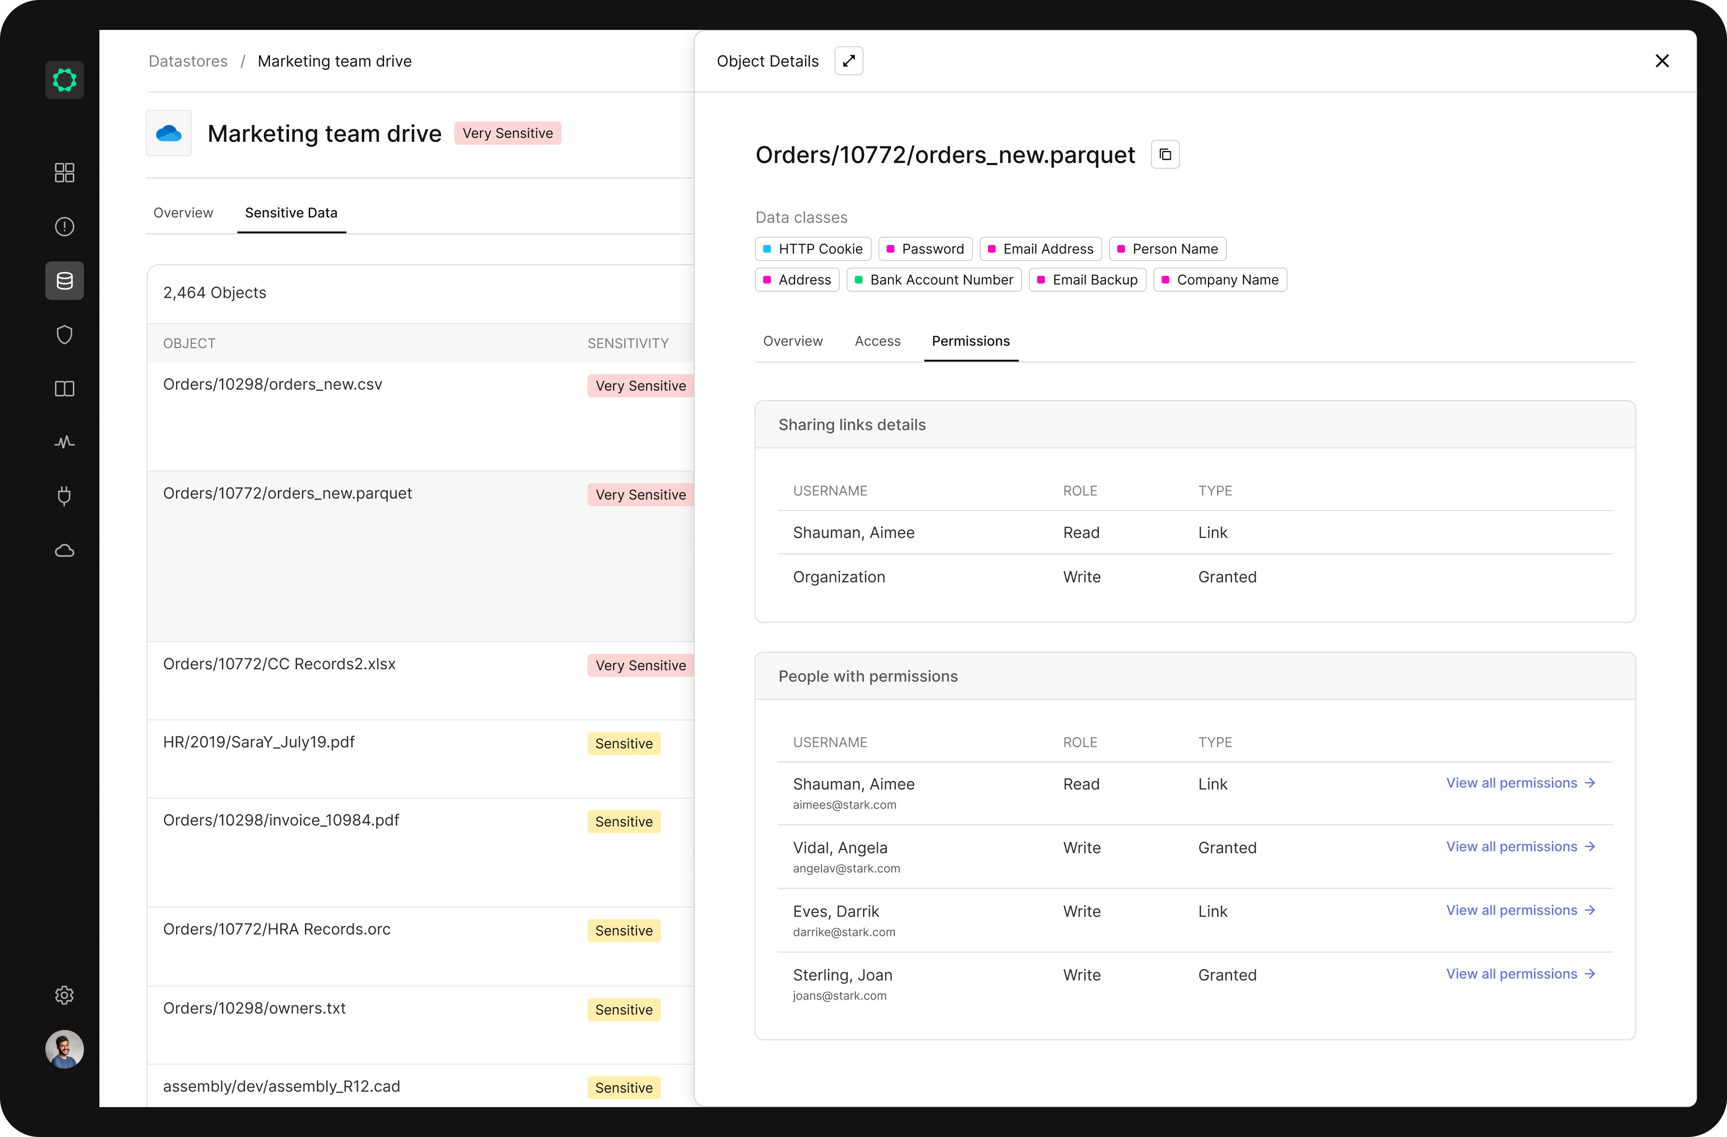Select Orders/10298/orders_new.csv row
This screenshot has height=1137, width=1727.
[273, 384]
